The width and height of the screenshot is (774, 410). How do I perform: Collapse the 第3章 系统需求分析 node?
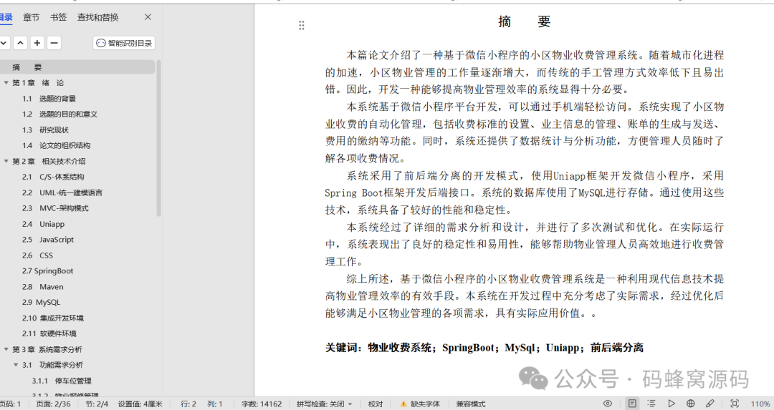pos(6,349)
